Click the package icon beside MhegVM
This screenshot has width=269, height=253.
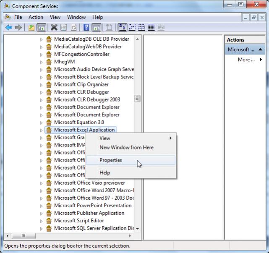tap(49, 62)
